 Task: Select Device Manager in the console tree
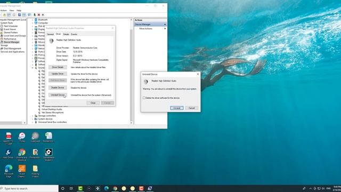(x=11, y=42)
